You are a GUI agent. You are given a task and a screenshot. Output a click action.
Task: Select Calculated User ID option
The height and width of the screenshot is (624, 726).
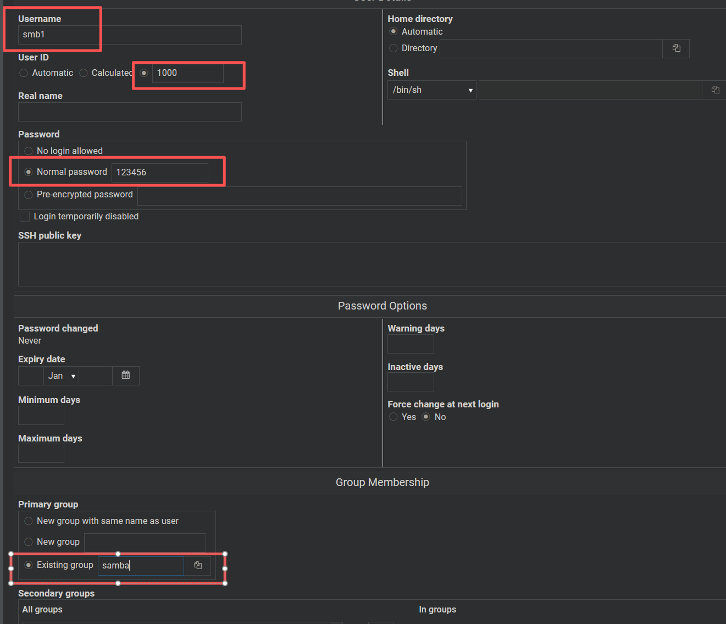(x=84, y=73)
